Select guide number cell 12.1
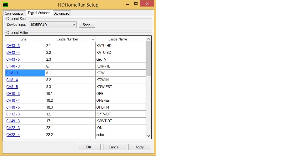This screenshot has height=168, width=300. tap(70, 114)
